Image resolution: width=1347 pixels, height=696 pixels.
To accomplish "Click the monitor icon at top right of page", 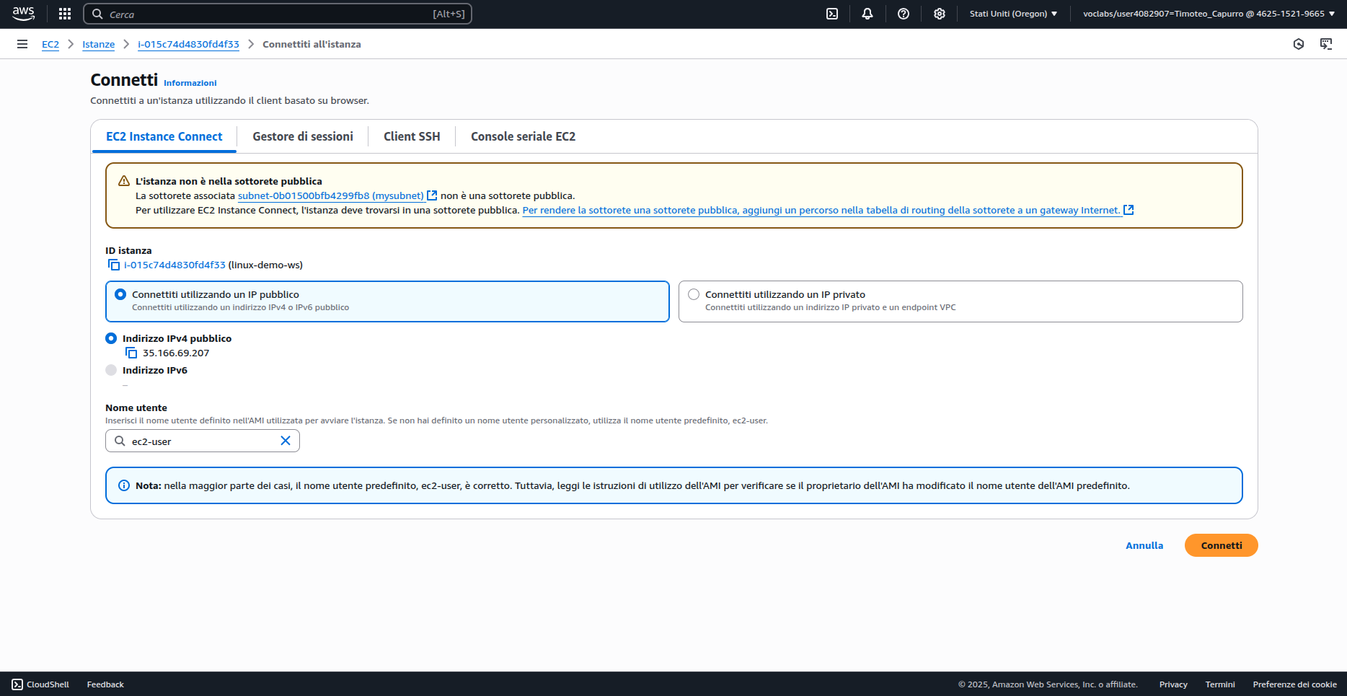I will [x=1326, y=44].
